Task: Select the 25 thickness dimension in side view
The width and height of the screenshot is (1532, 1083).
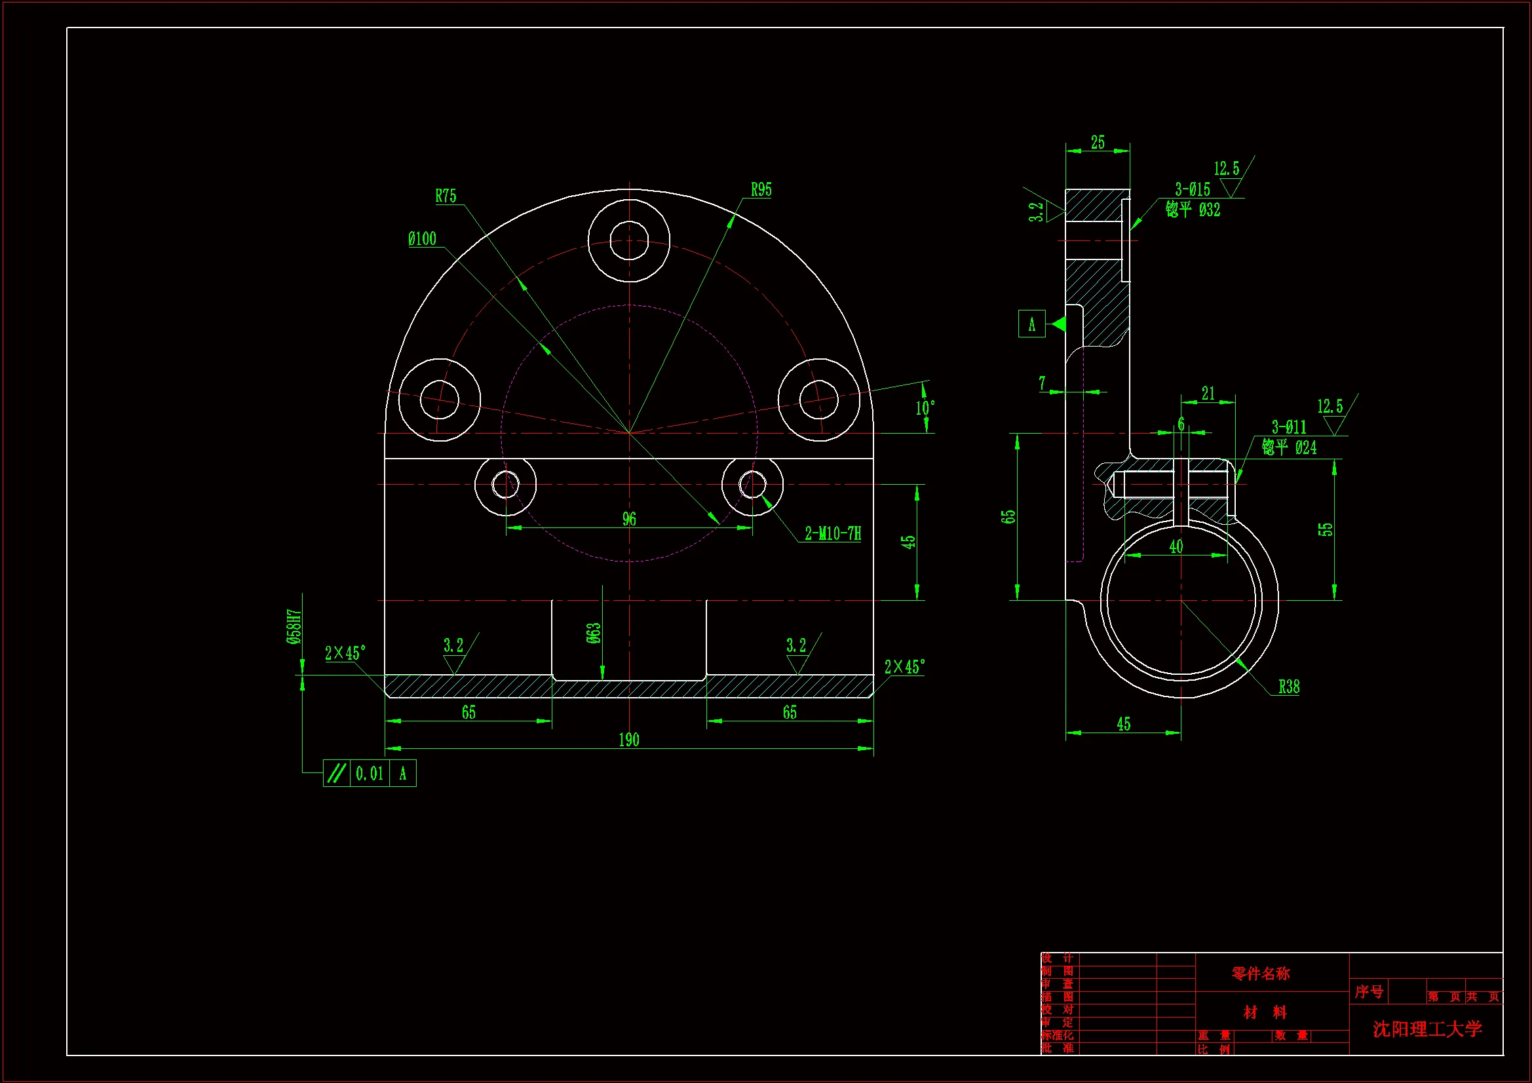Action: pyautogui.click(x=1098, y=142)
